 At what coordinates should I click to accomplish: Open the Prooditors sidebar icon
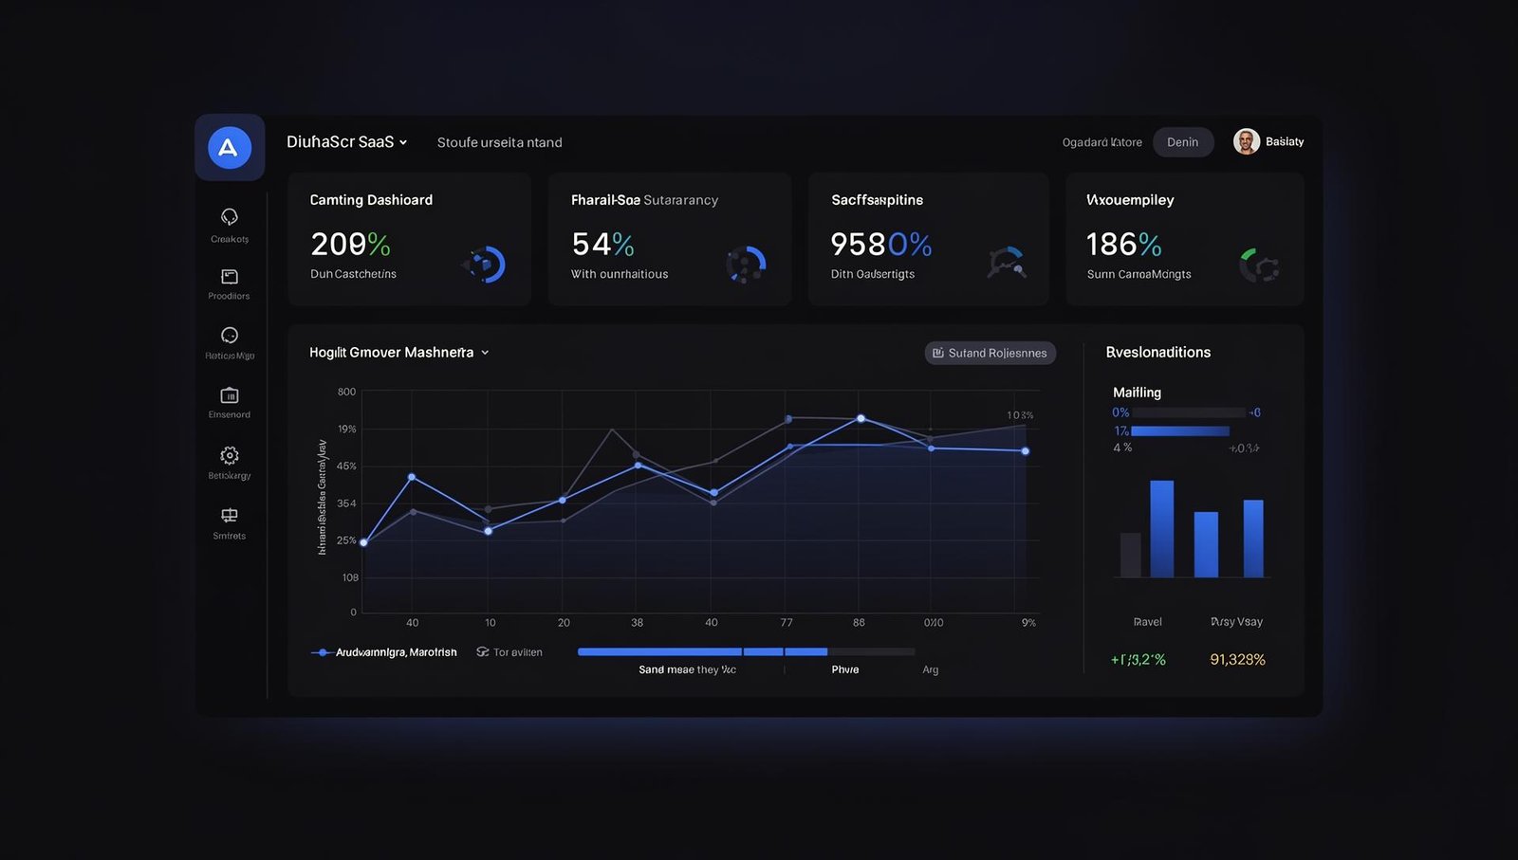pos(230,277)
